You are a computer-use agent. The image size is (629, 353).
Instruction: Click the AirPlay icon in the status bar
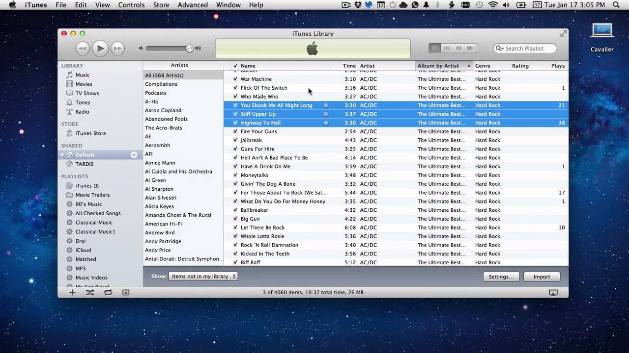pos(553,293)
